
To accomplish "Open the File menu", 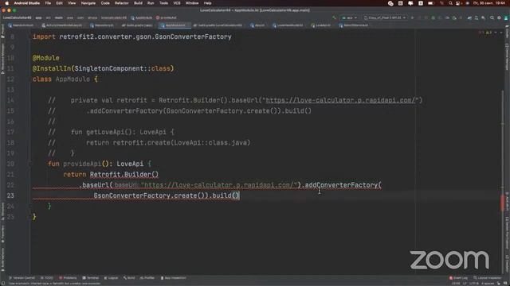I will (48, 3).
